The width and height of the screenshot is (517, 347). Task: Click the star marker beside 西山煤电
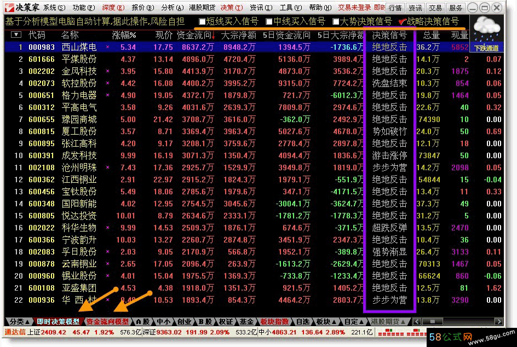coord(107,47)
